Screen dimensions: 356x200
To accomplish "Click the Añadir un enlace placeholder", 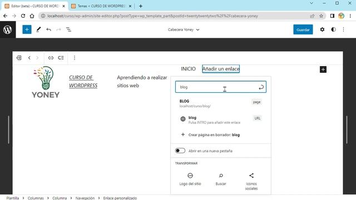I will pos(221,69).
